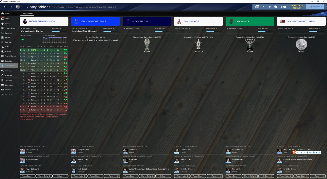
Task: Go to Squad in the sidebar
Action: 9,24
